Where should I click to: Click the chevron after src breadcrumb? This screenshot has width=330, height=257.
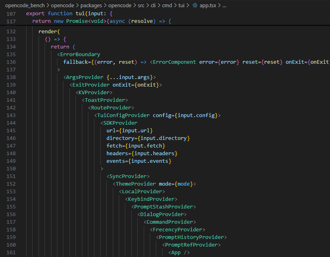pos(147,6)
